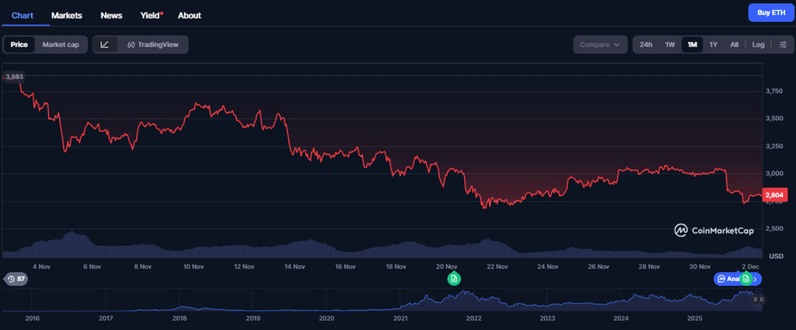Switch chart to Market cap view
The width and height of the screenshot is (796, 330).
point(61,44)
